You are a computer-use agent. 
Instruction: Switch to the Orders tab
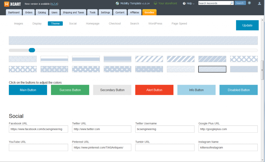coord(28,12)
